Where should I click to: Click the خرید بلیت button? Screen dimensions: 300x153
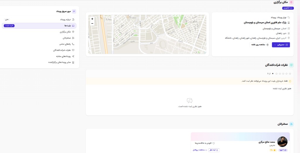tap(9, 25)
